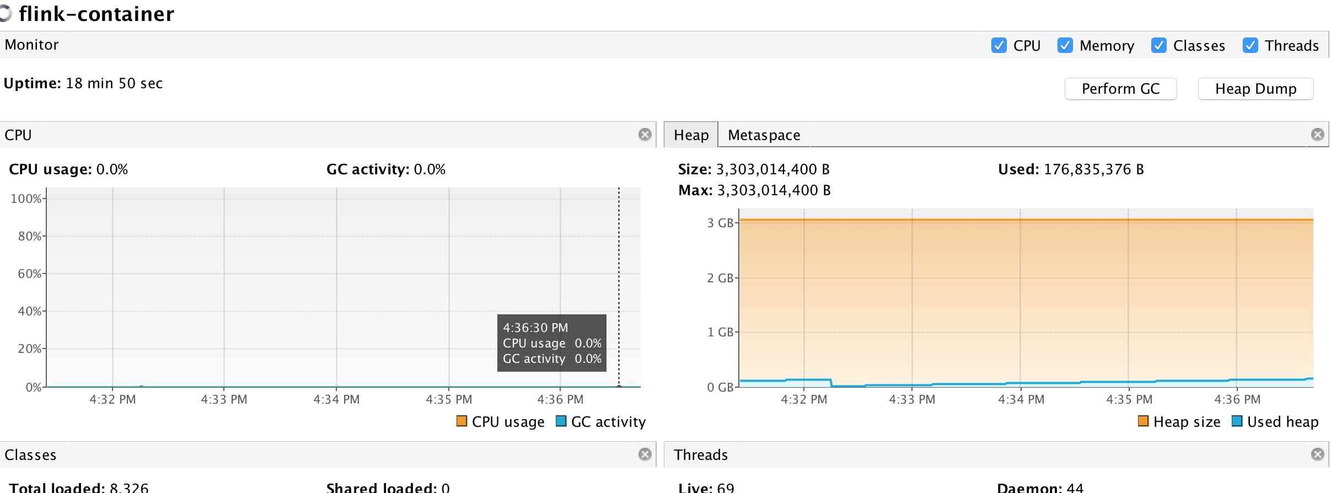Click the orange Heap size legend swatch
Screen dimensions: 1331x493
(1144, 421)
